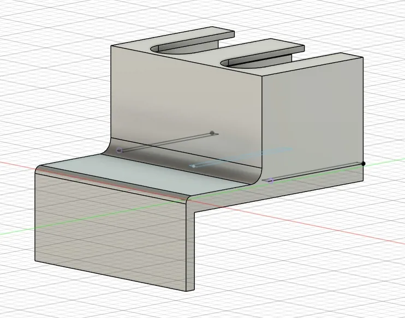
Task: Select the gray sketch point on the front face
Action: click(212, 133)
